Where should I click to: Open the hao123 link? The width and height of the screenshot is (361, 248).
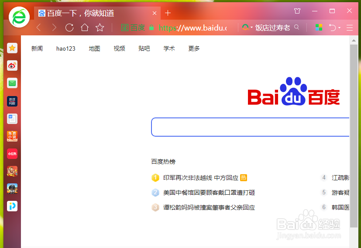pos(65,48)
